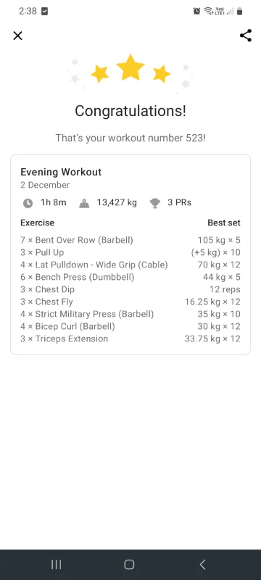
Task: Tap the Best set column header
Action: coord(224,223)
